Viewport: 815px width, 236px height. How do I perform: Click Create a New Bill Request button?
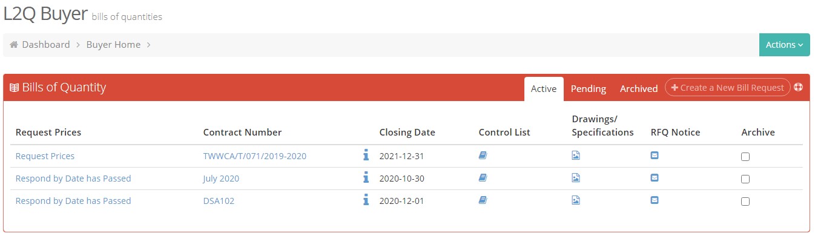[x=727, y=87]
